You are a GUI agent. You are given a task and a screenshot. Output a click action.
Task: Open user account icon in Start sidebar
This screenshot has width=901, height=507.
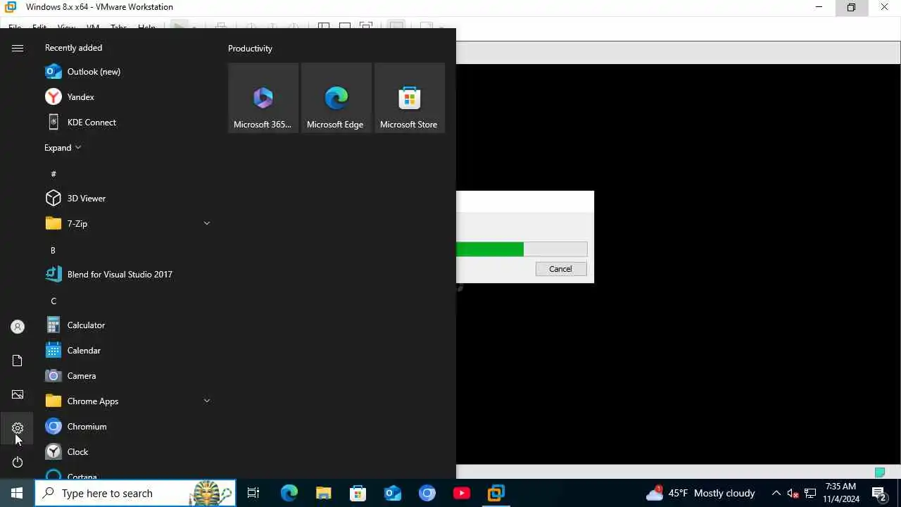pos(18,327)
